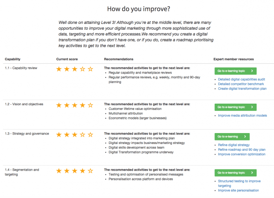This screenshot has height=198, width=274.
Task: Click the fifth empty star for Capability review
Action: point(90,69)
